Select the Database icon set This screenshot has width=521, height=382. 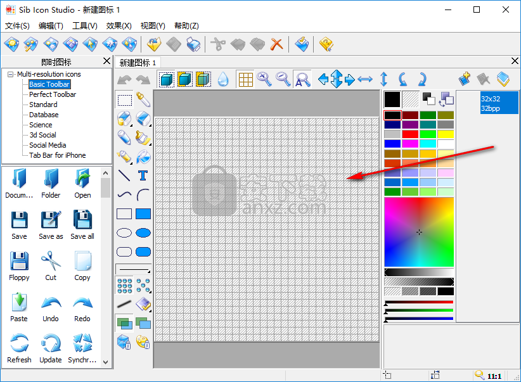(44, 115)
